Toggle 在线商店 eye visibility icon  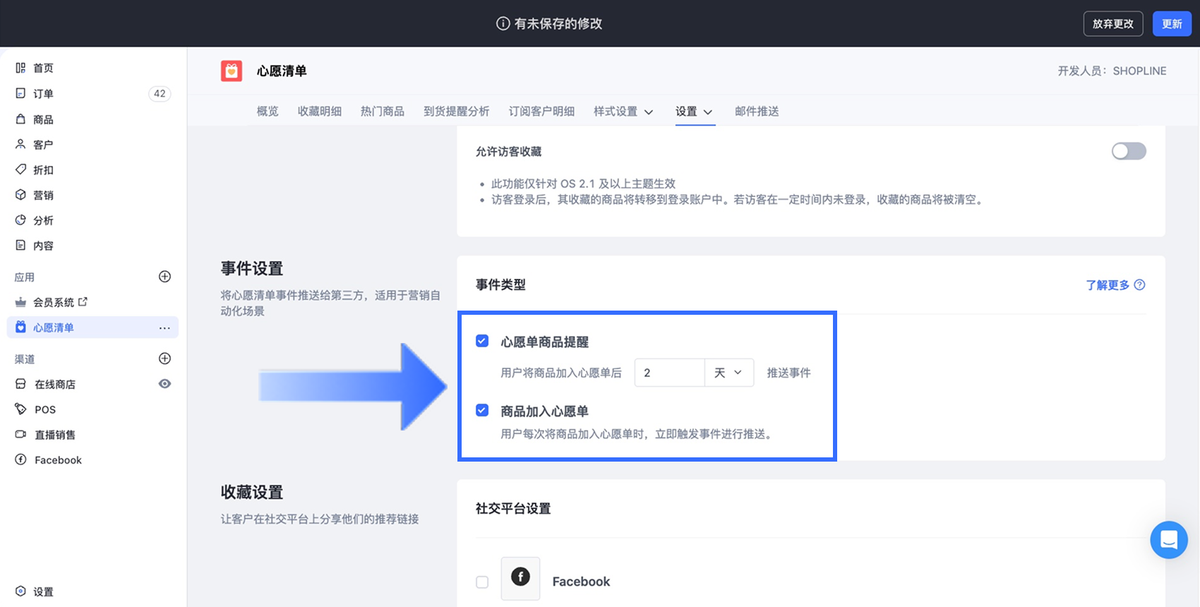point(164,384)
